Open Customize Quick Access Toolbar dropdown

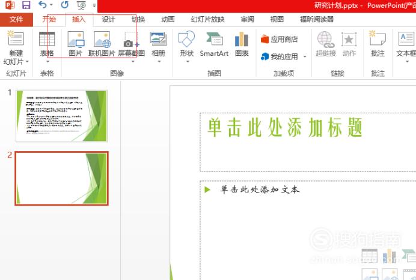[x=94, y=5]
